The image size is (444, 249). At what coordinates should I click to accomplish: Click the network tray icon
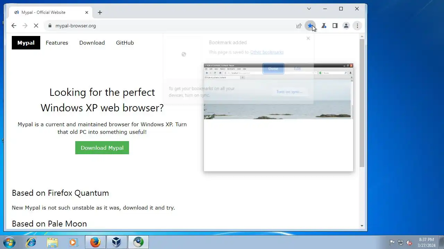pyautogui.click(x=401, y=242)
